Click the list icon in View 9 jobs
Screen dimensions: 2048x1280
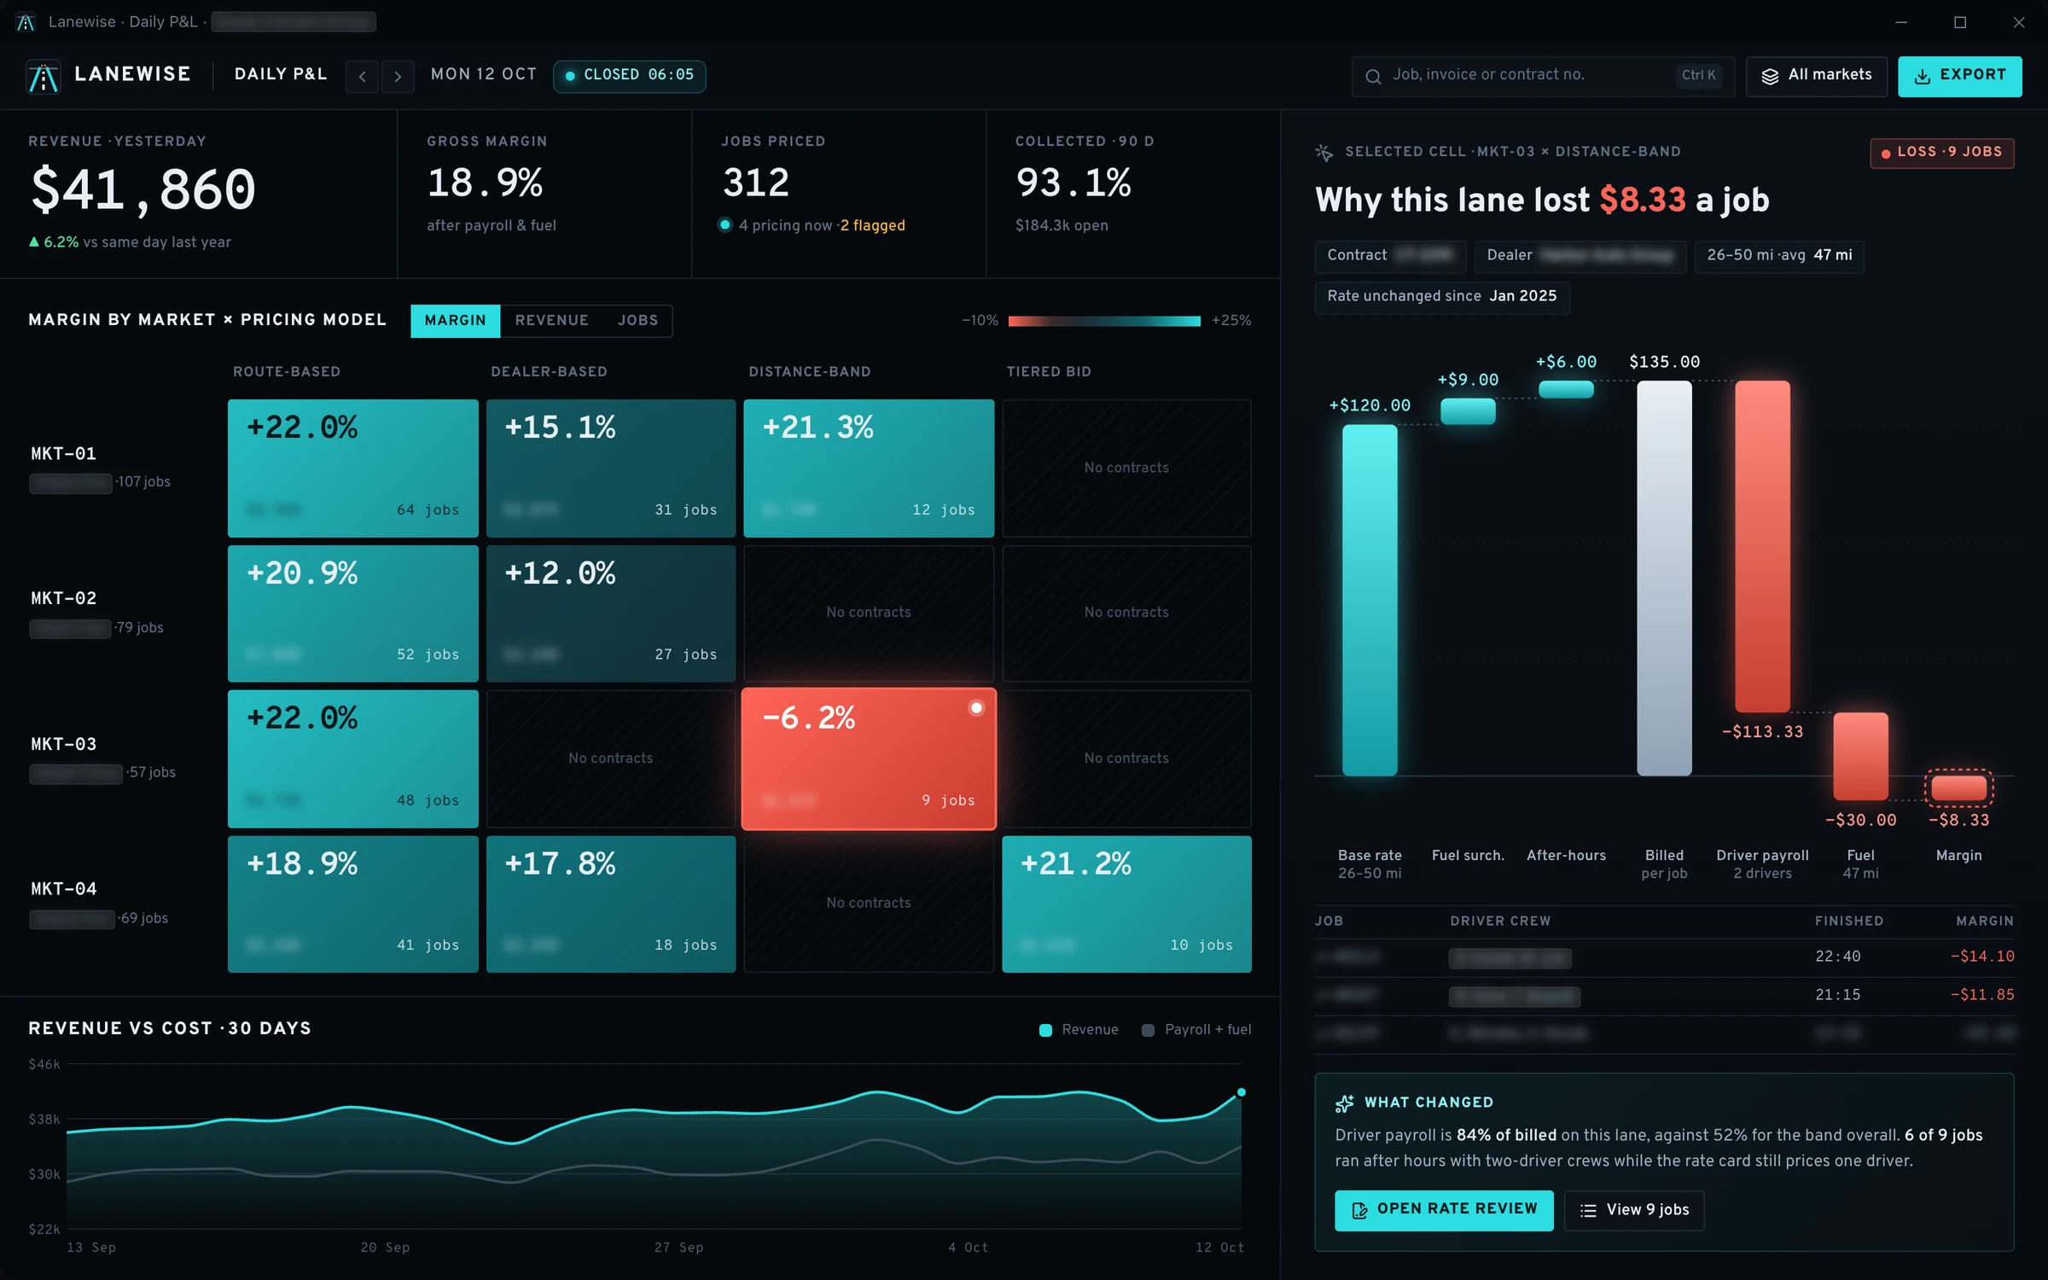[1588, 1210]
